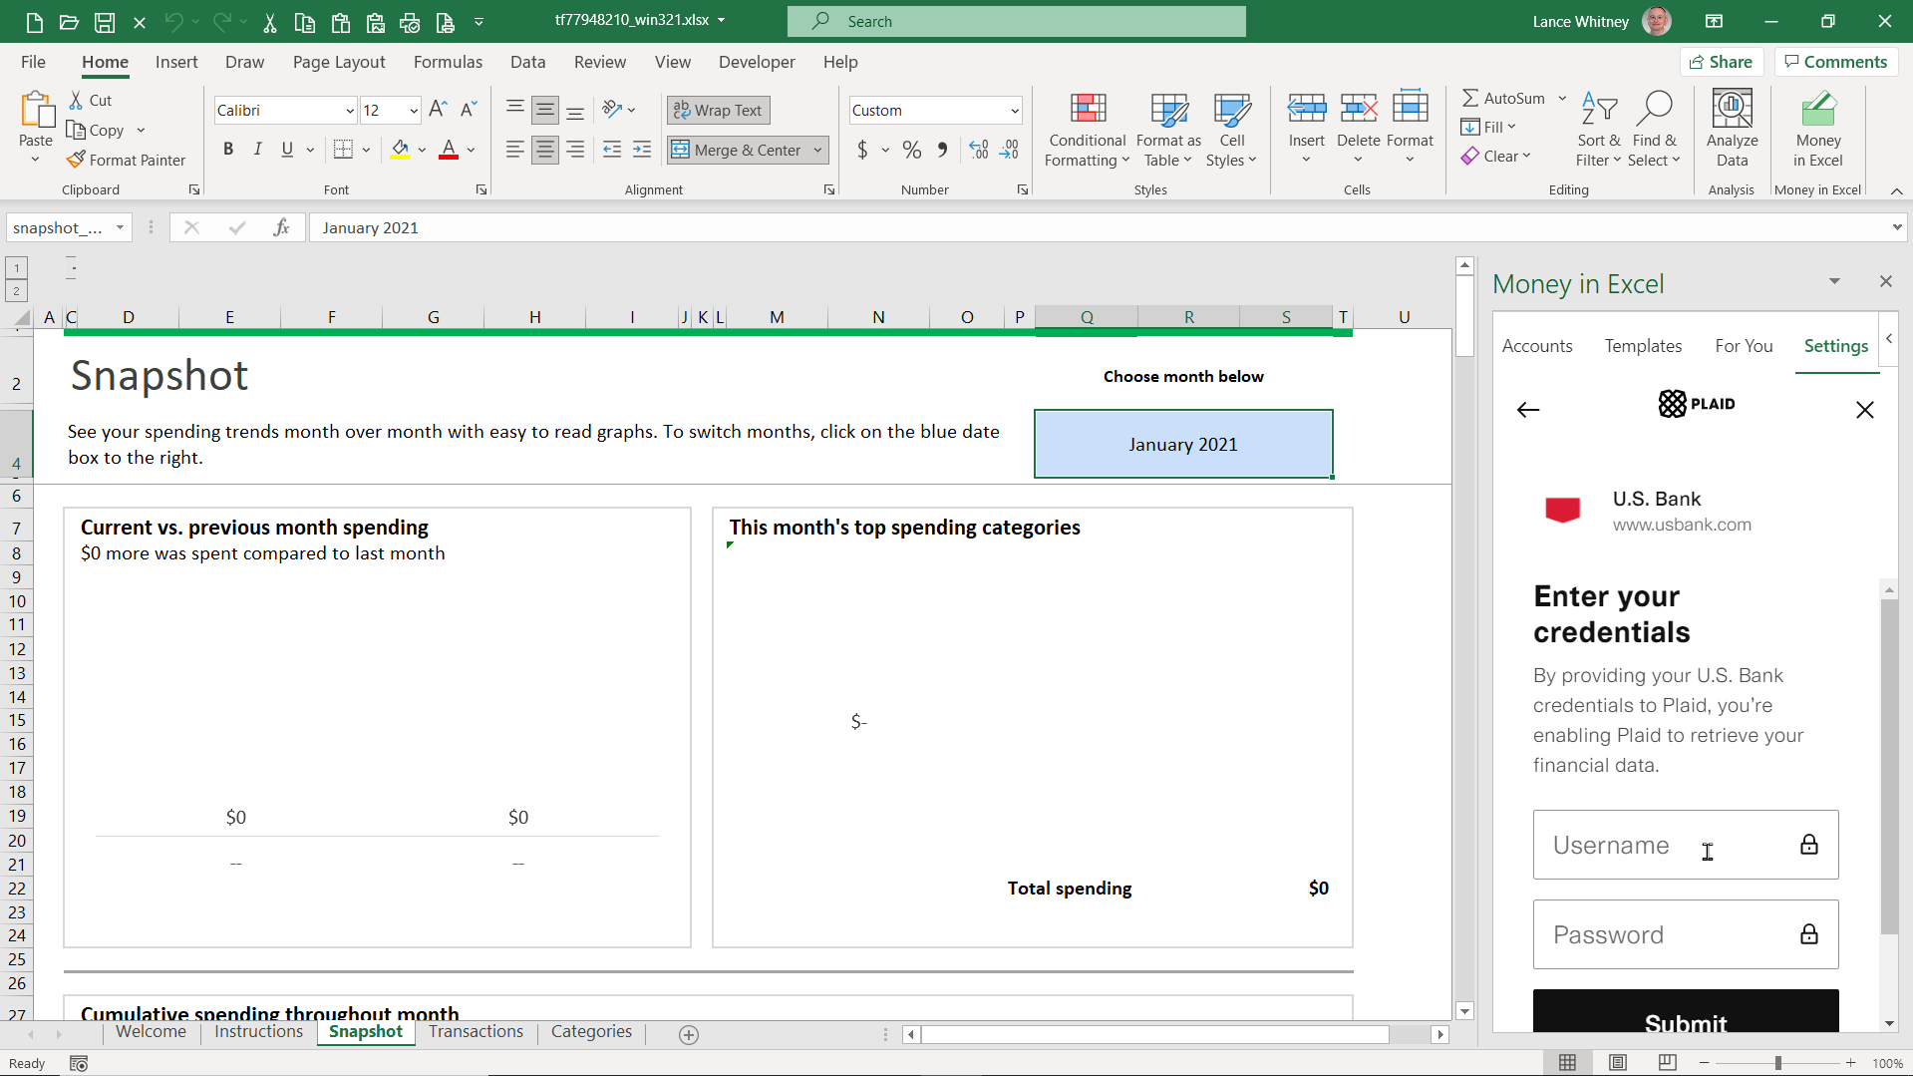Click the Cut scissors icon in title bar
This screenshot has height=1076, width=1913.
point(270,21)
